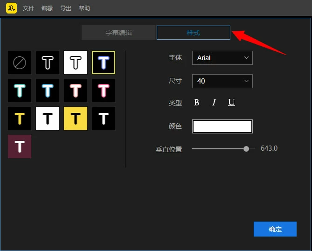The image size is (312, 251).
Task: Click the 确定 button
Action: [275, 229]
